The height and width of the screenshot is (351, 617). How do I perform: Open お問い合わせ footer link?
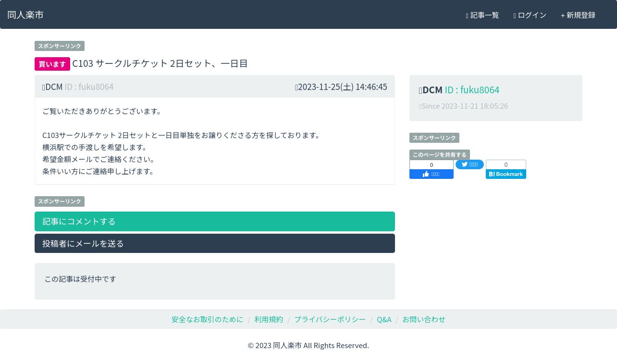coord(424,319)
